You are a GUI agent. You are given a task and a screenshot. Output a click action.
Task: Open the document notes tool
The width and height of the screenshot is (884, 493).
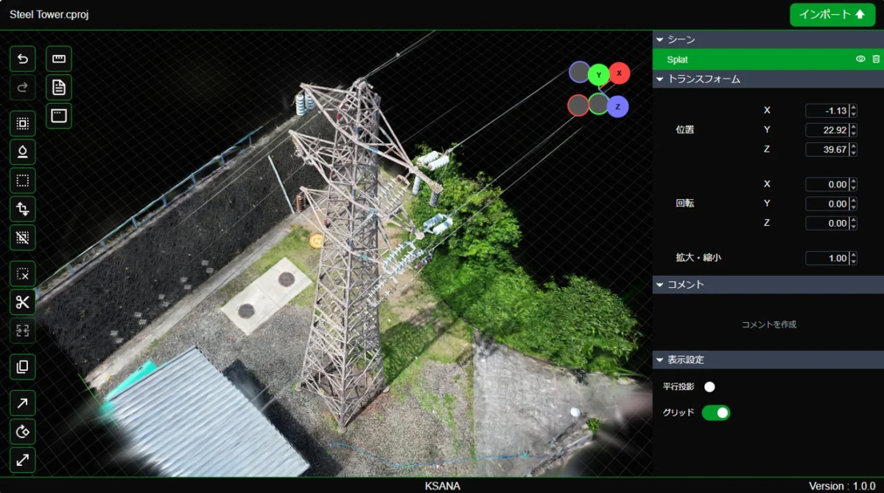click(58, 87)
